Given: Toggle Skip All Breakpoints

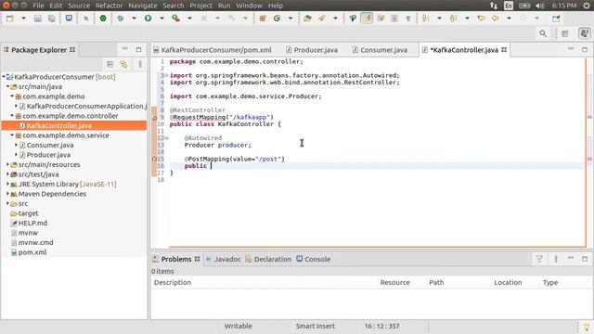Looking at the screenshot, I should click(86, 19).
